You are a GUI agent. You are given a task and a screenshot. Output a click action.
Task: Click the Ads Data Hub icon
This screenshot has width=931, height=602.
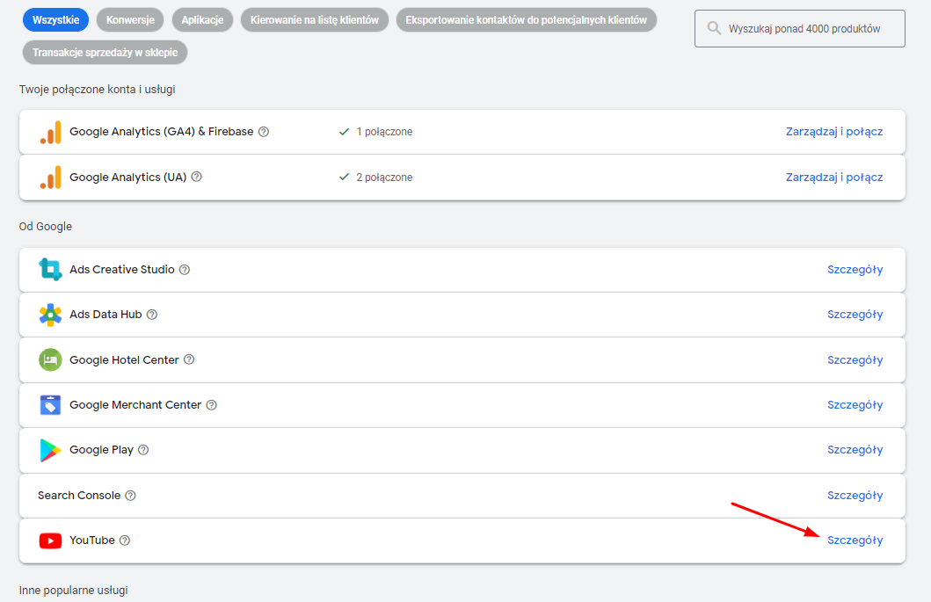[50, 315]
